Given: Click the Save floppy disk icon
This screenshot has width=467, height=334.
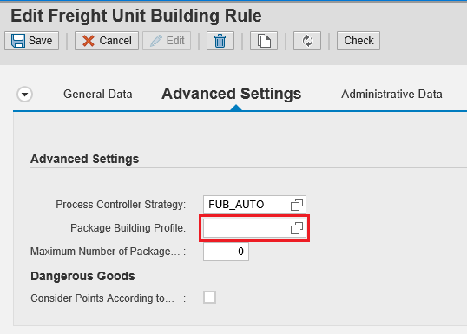Looking at the screenshot, I should 18,41.
